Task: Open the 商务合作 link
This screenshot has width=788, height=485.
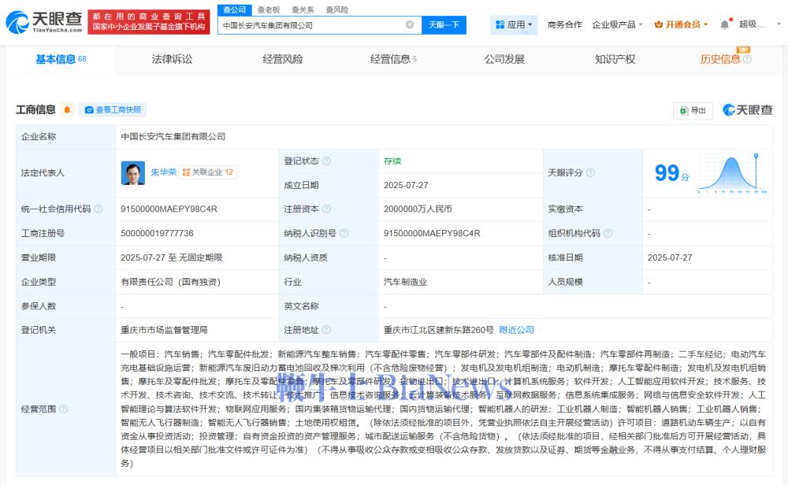Action: (x=564, y=24)
